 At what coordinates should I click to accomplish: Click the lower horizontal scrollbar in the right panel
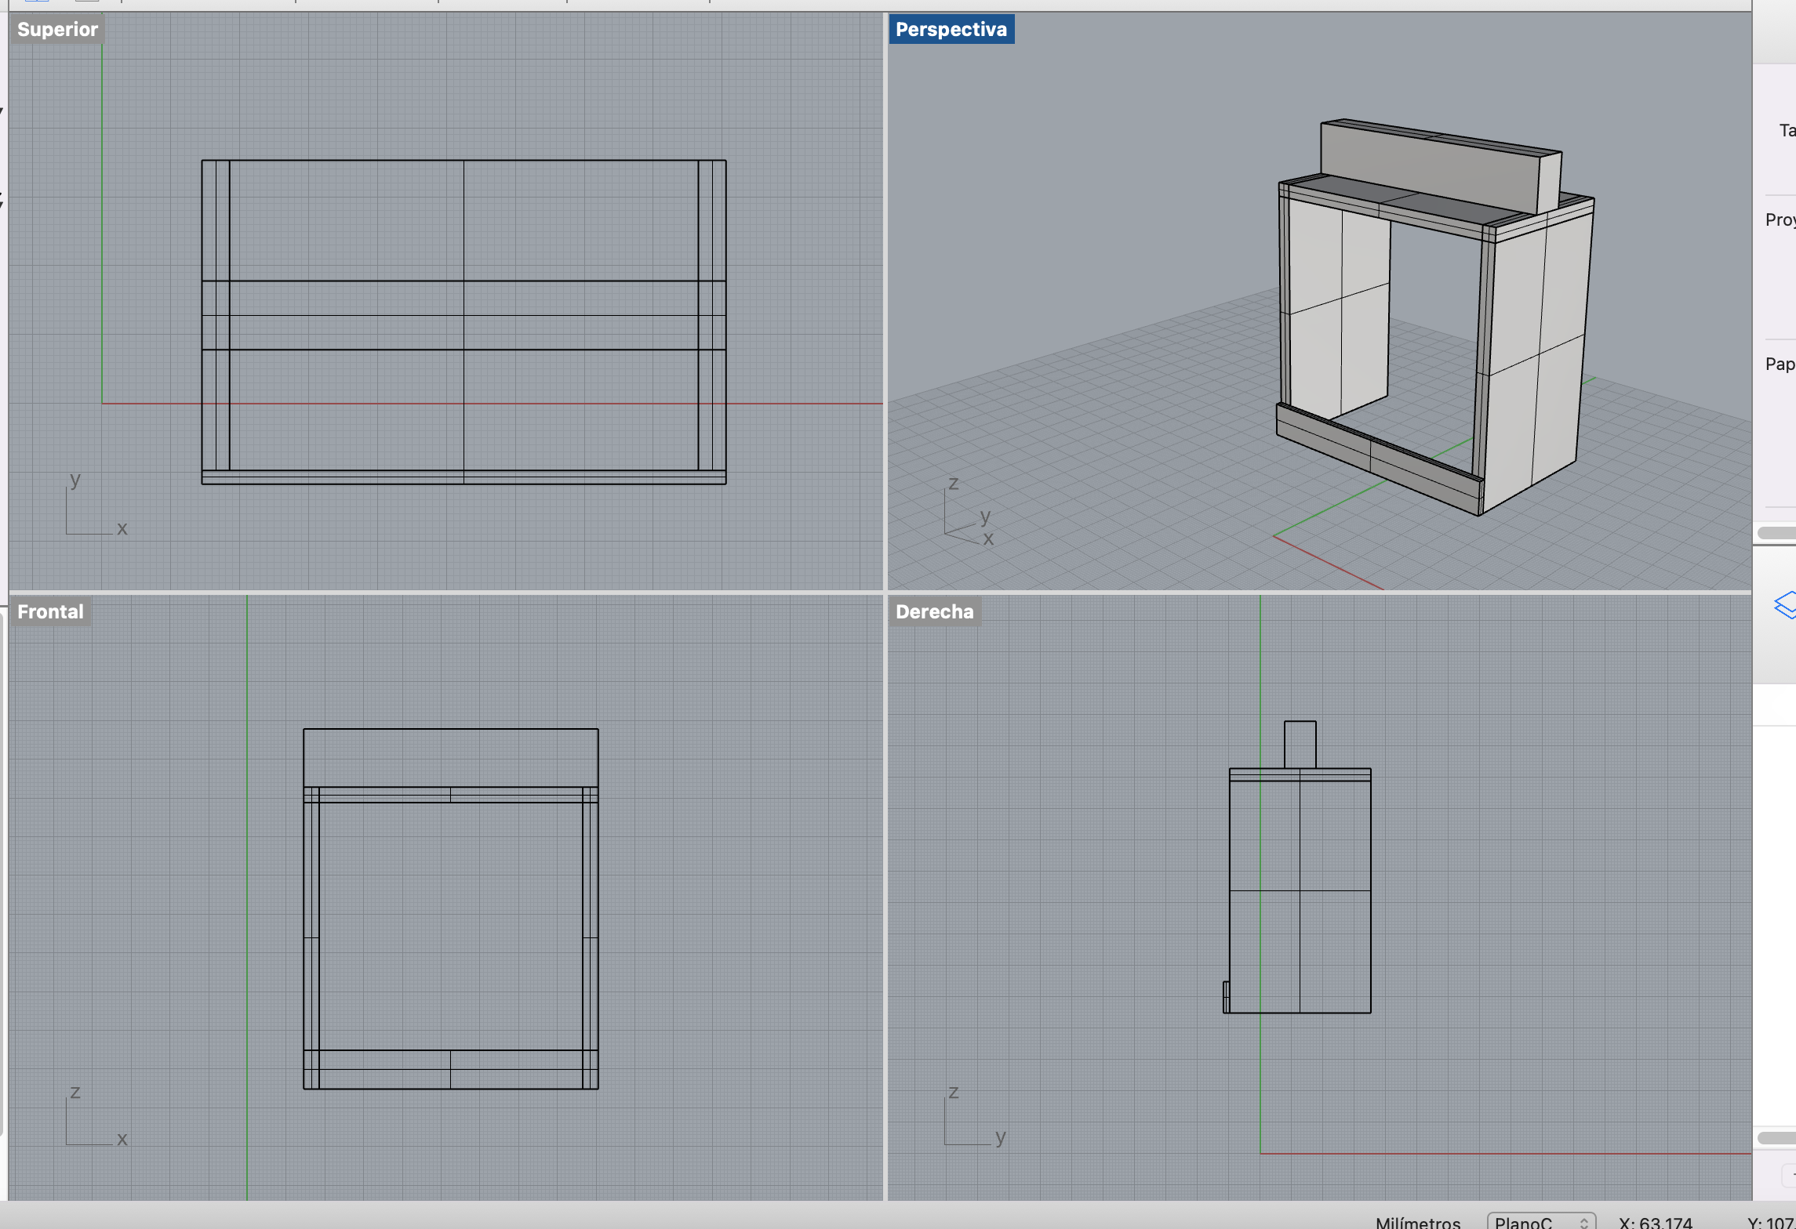coord(1777,1137)
